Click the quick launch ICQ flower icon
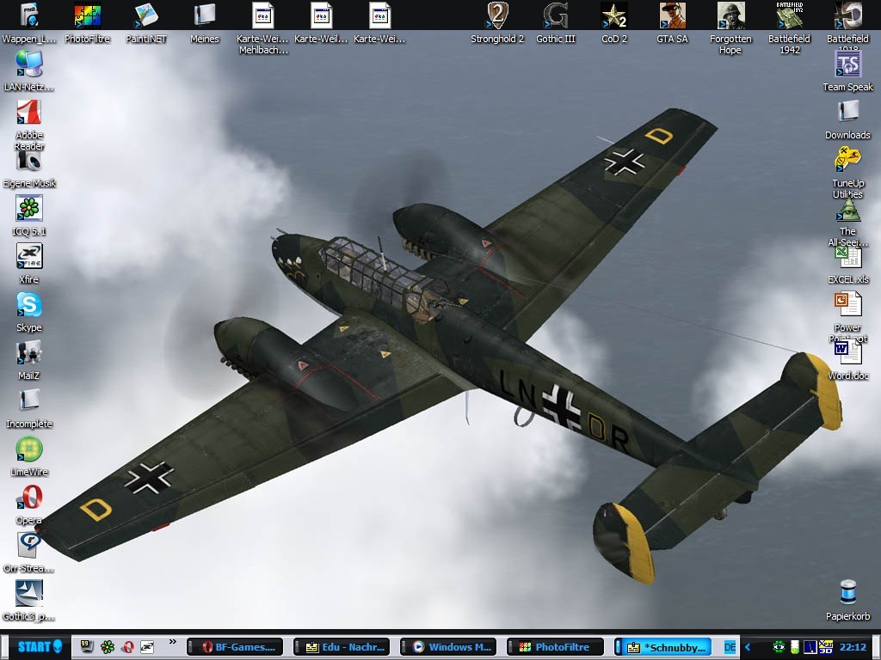 click(x=107, y=646)
